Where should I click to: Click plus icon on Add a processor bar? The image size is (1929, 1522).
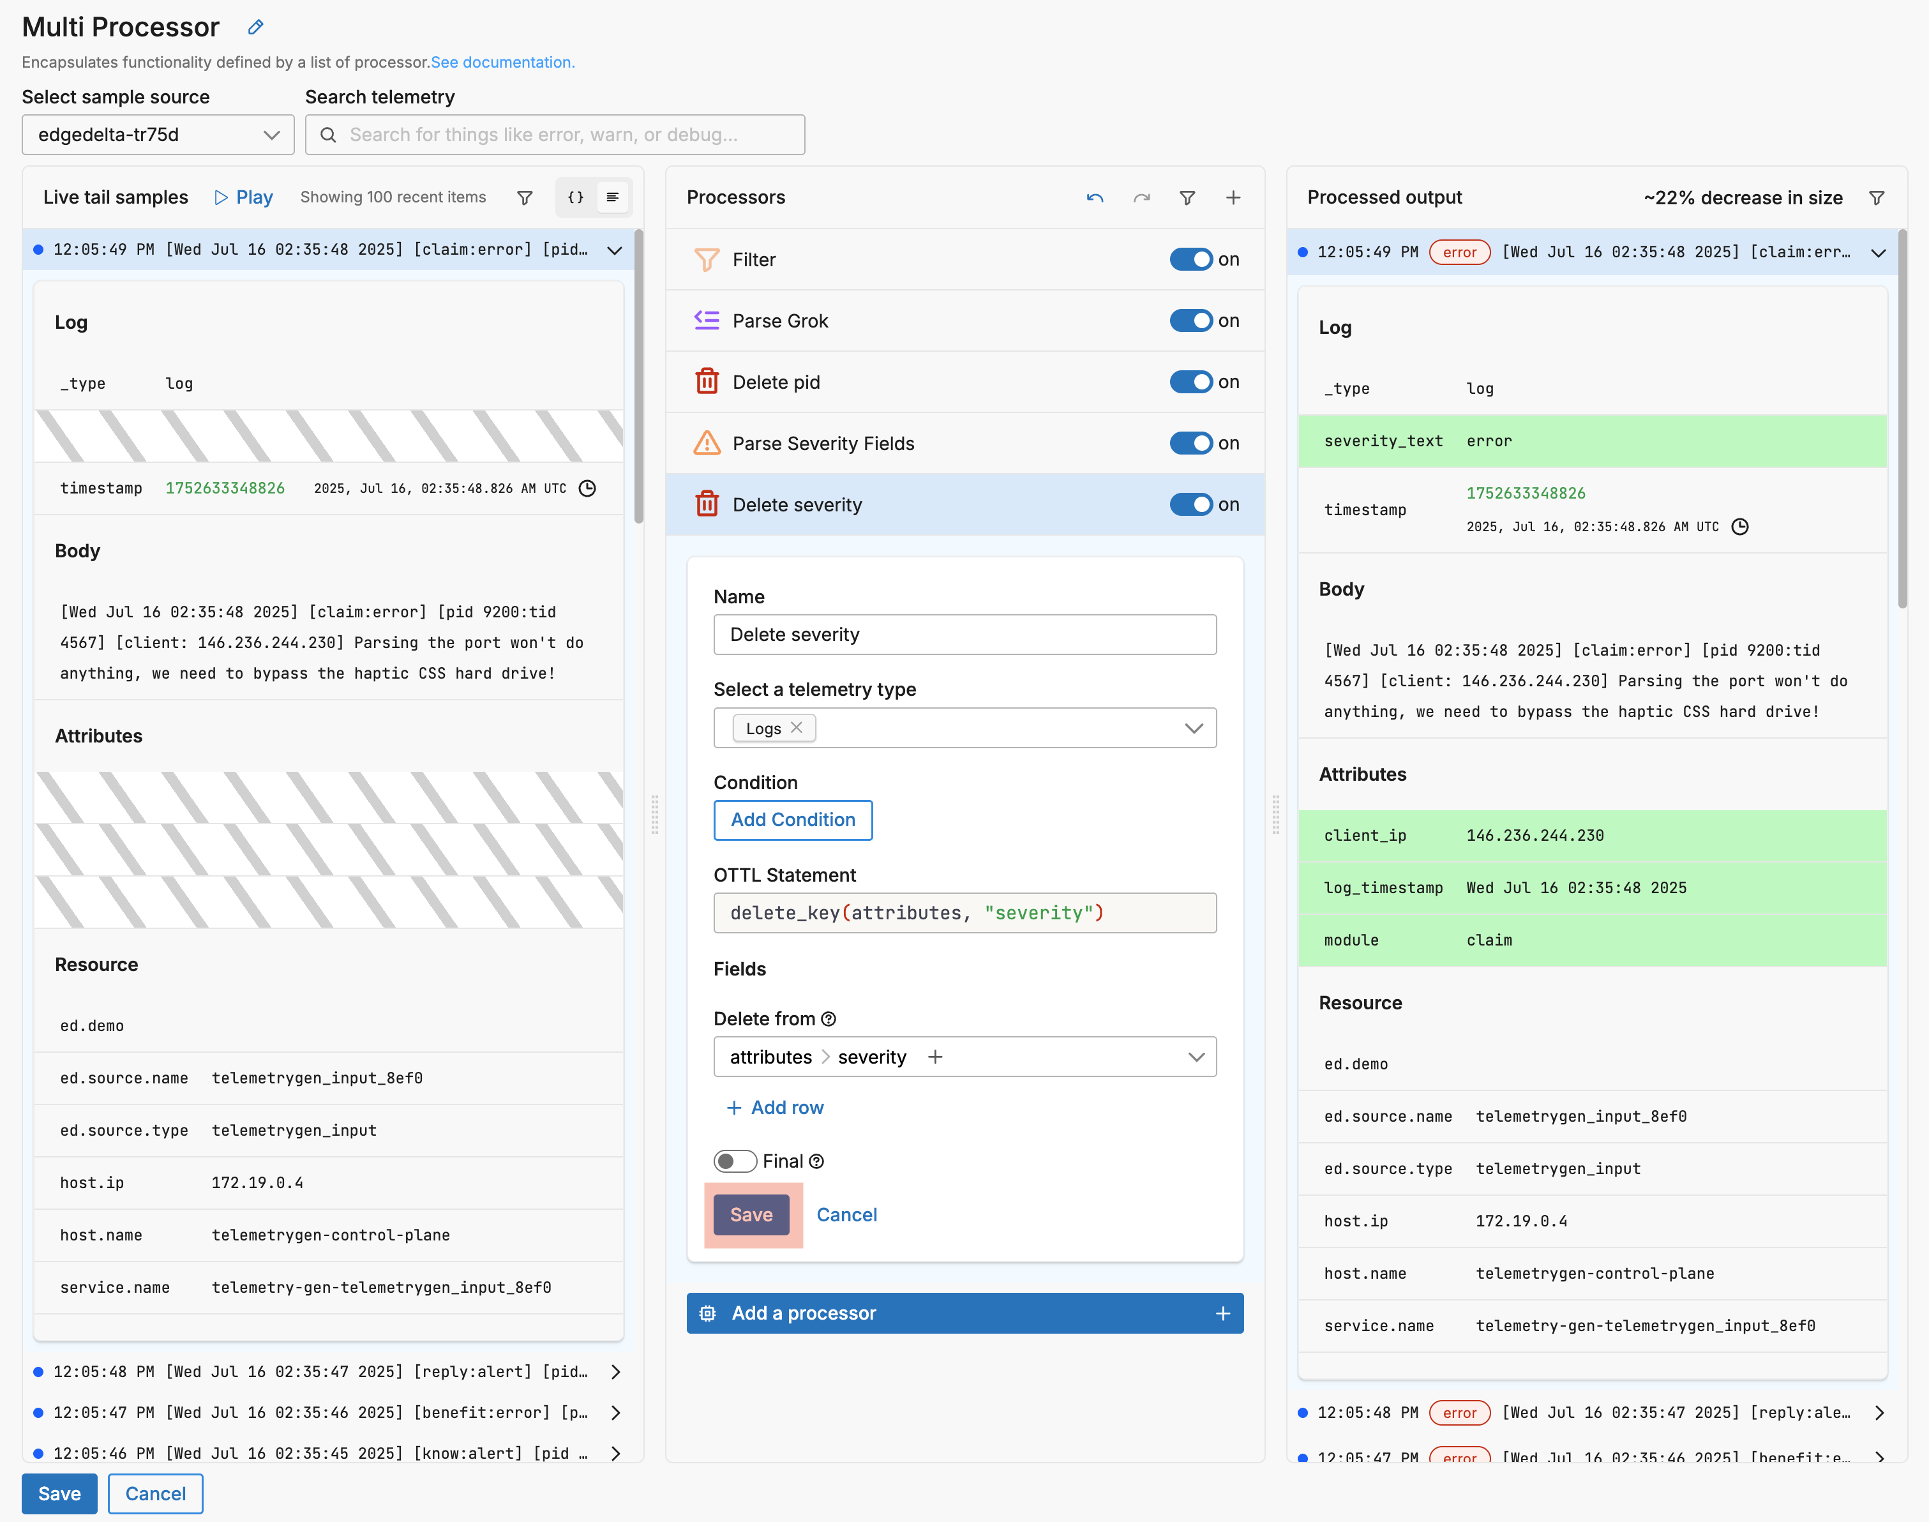click(1222, 1313)
